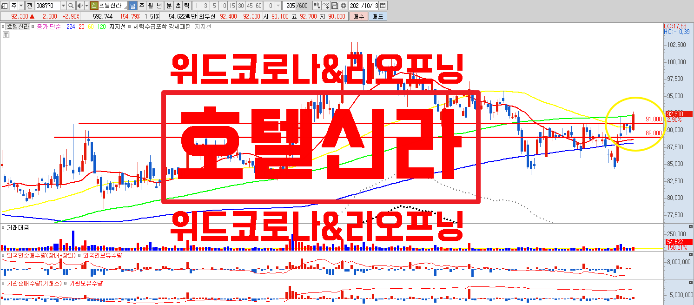The image size is (694, 305).
Task: Select the 월 monthly chart period
Action: (150, 6)
